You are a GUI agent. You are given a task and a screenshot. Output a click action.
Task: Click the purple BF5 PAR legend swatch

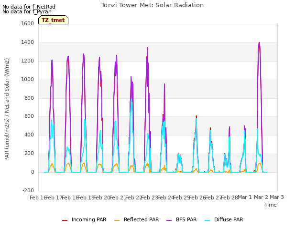169,220
